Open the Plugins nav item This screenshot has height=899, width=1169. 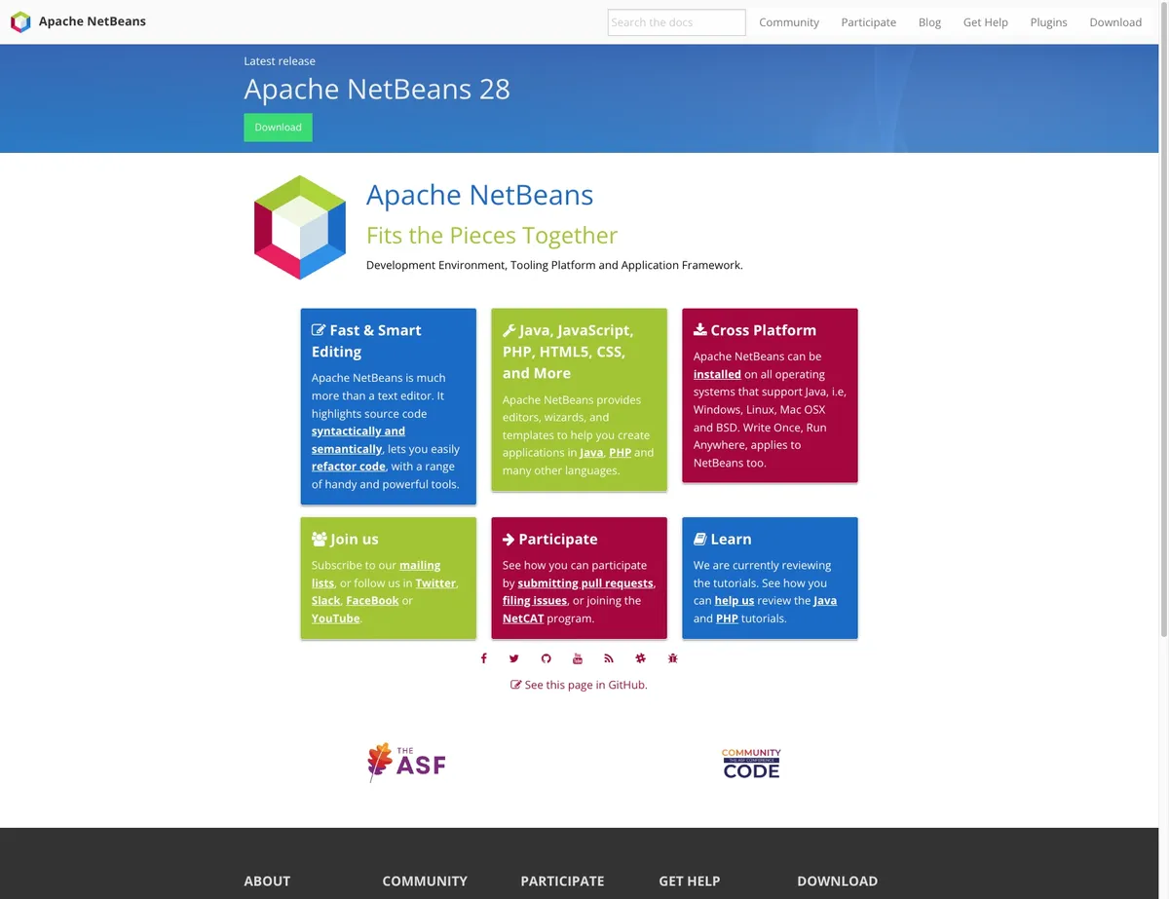pos(1049,22)
